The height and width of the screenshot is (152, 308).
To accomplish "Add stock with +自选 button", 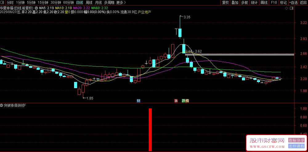I will click(x=293, y=2).
